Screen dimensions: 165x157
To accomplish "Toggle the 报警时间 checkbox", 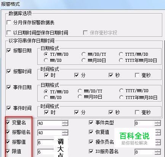I will click(x=9, y=71).
